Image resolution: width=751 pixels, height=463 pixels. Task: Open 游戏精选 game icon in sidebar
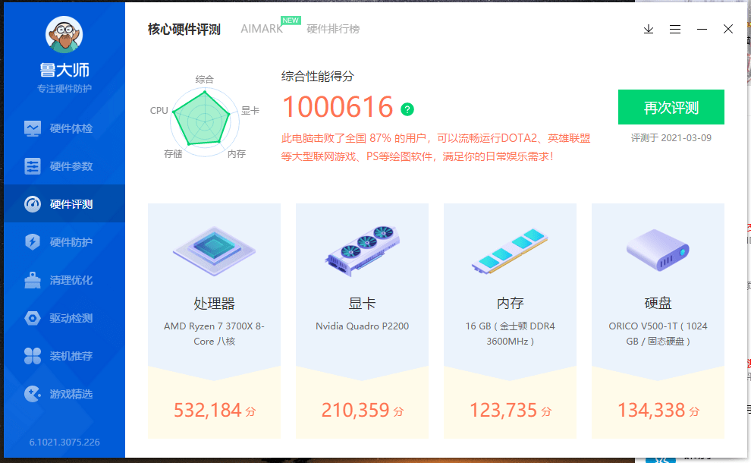(33, 394)
